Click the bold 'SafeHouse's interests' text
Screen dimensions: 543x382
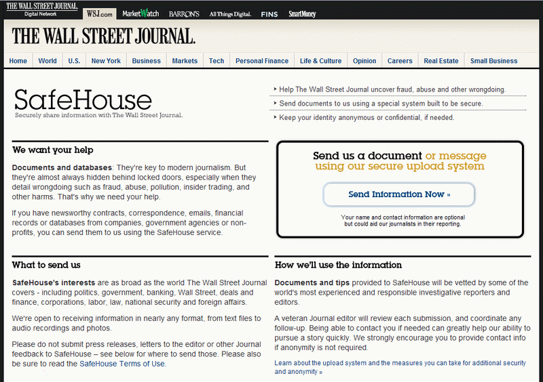click(x=54, y=283)
